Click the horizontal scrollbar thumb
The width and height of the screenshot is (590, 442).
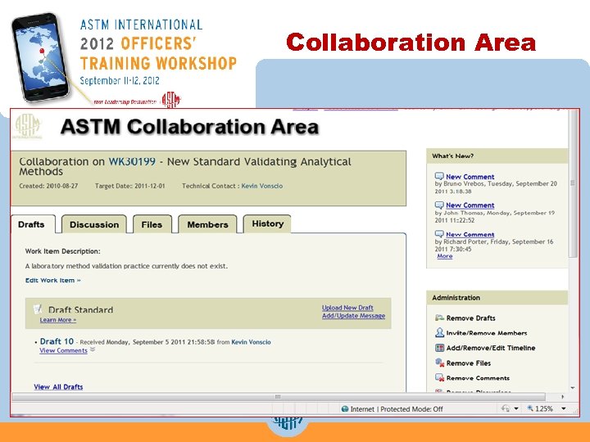[x=278, y=396]
